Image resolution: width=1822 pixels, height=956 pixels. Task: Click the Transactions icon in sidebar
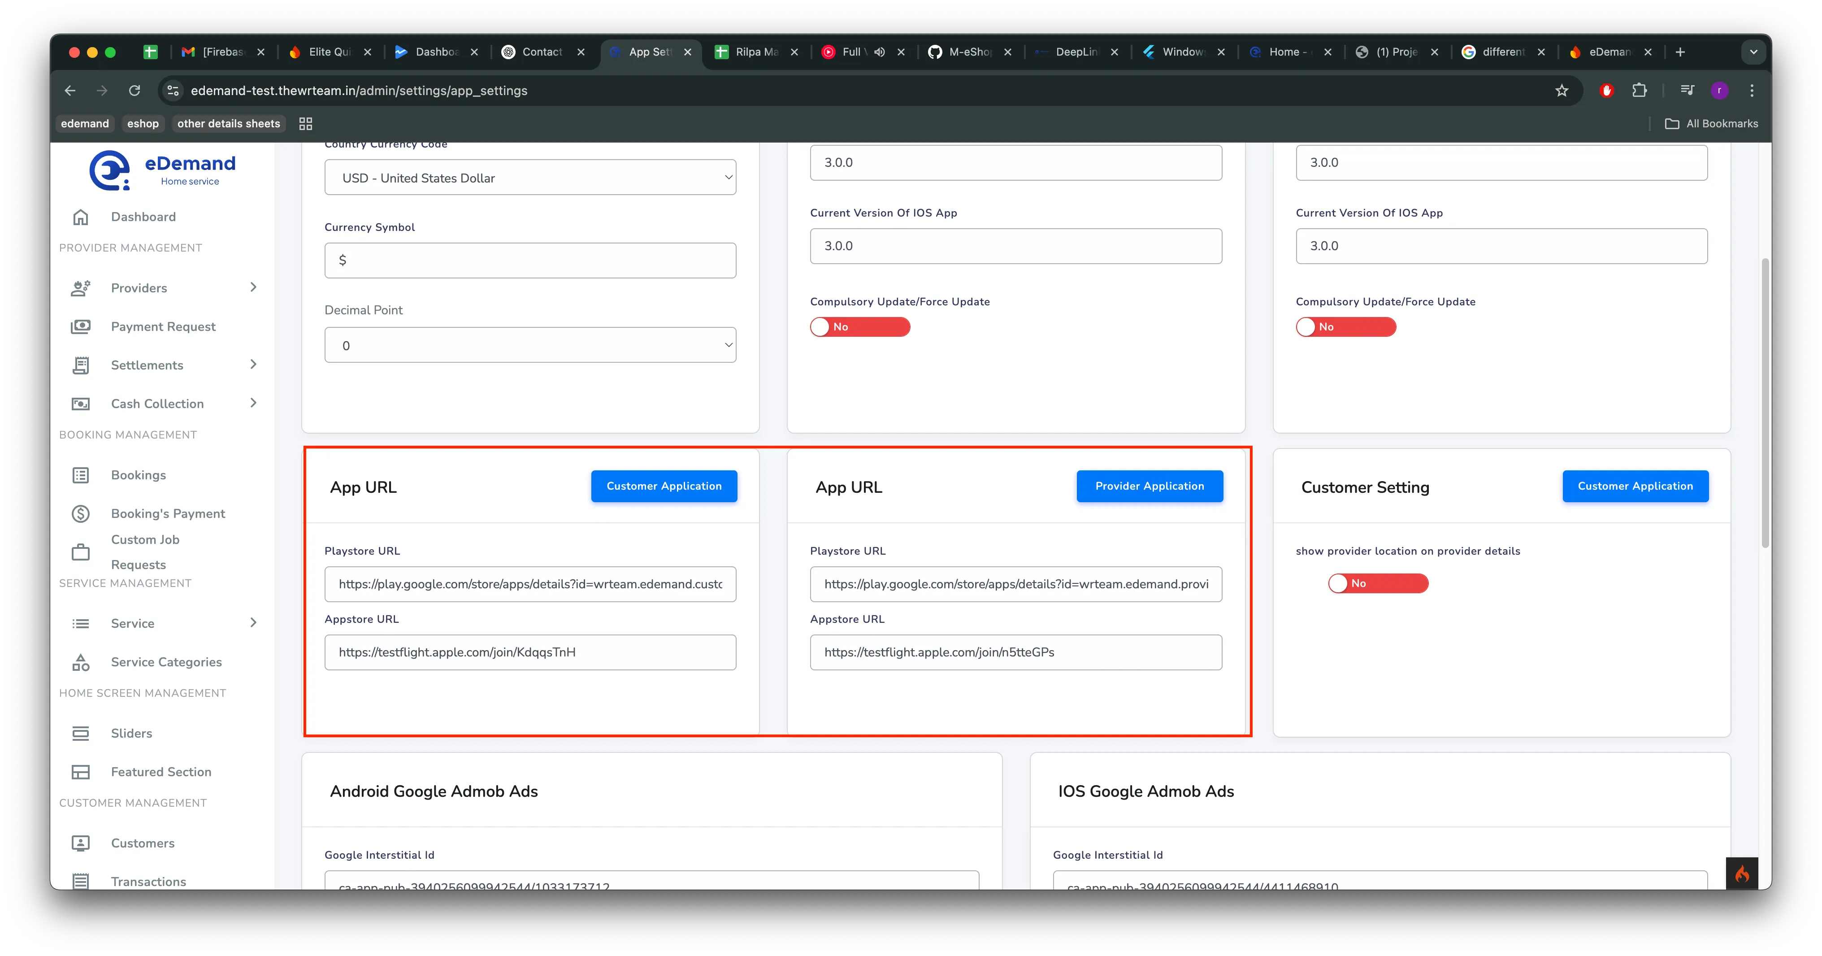coord(81,881)
